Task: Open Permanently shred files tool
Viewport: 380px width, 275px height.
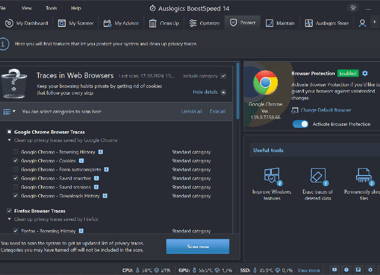Action: [363, 184]
